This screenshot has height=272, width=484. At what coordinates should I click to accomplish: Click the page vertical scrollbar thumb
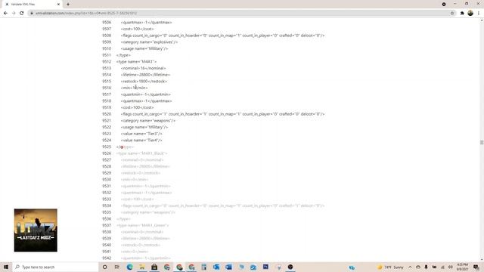tap(482, 142)
